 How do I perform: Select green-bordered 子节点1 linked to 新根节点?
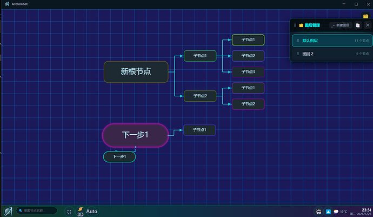pos(200,56)
